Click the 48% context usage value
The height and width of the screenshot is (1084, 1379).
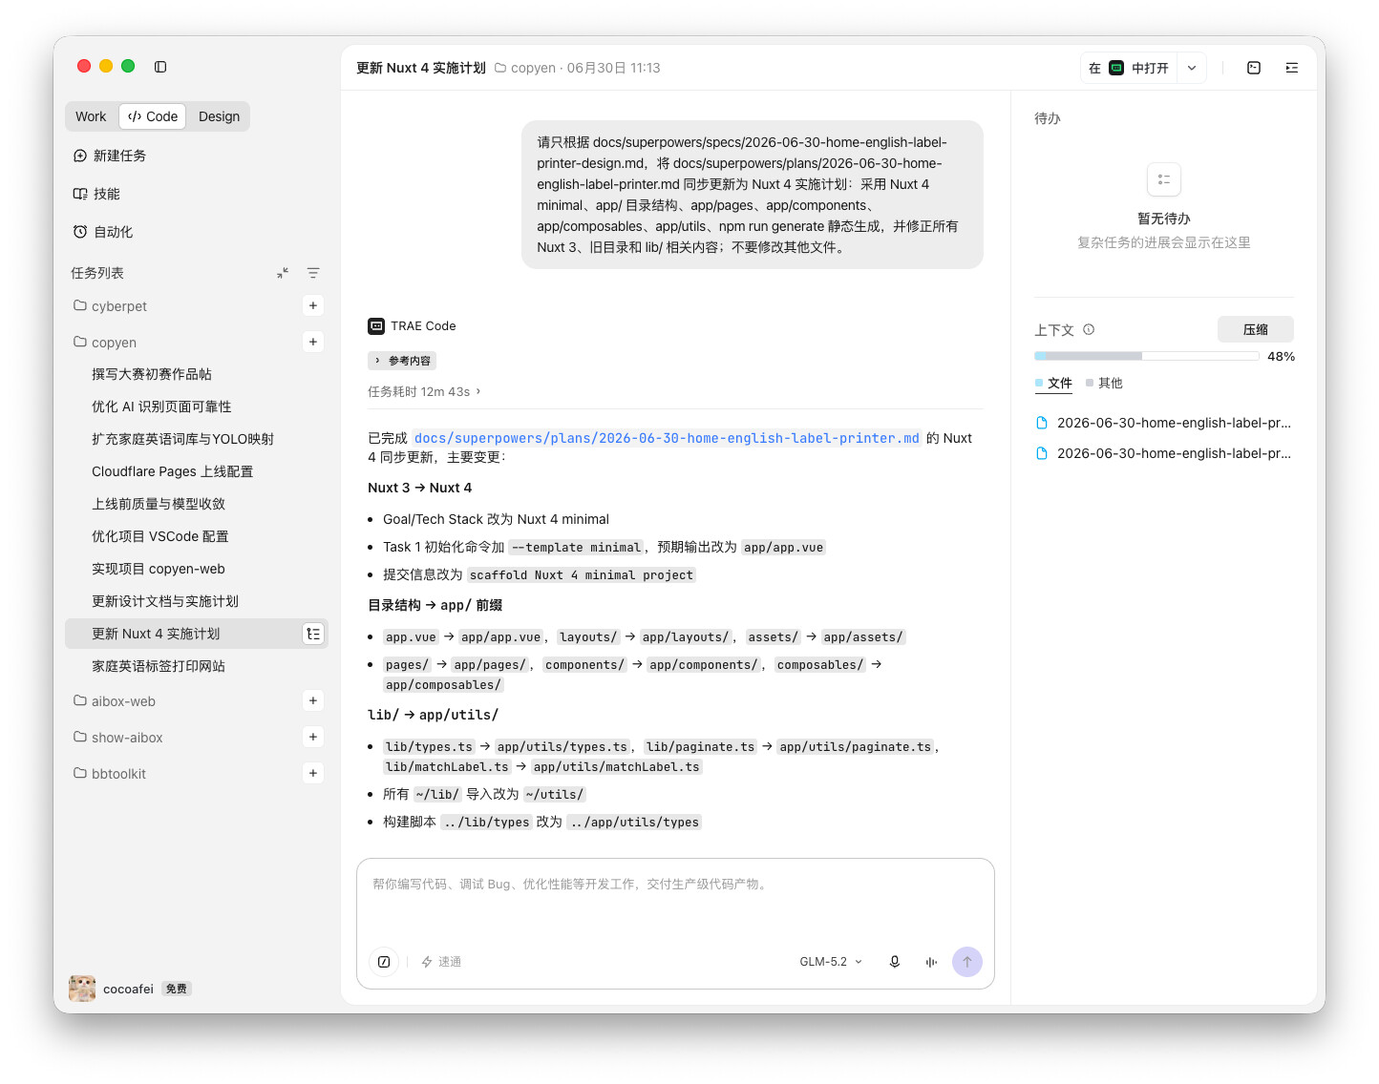[1281, 356]
